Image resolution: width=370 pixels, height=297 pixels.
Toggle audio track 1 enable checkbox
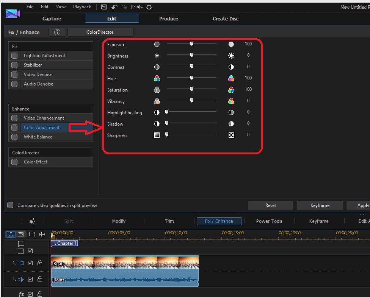coord(30,279)
